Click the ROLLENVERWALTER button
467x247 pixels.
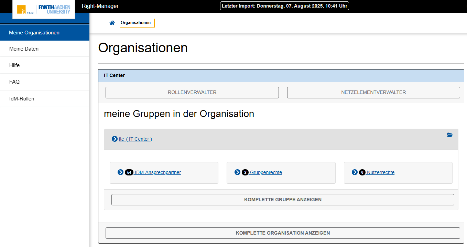point(192,92)
